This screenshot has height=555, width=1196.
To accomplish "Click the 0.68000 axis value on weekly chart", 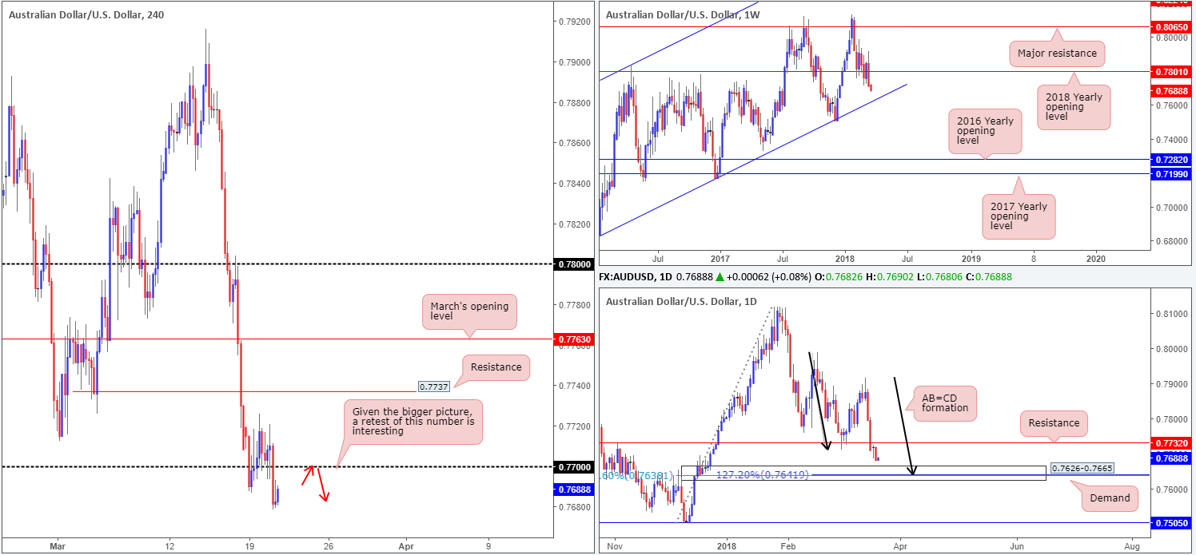I will (x=1171, y=242).
